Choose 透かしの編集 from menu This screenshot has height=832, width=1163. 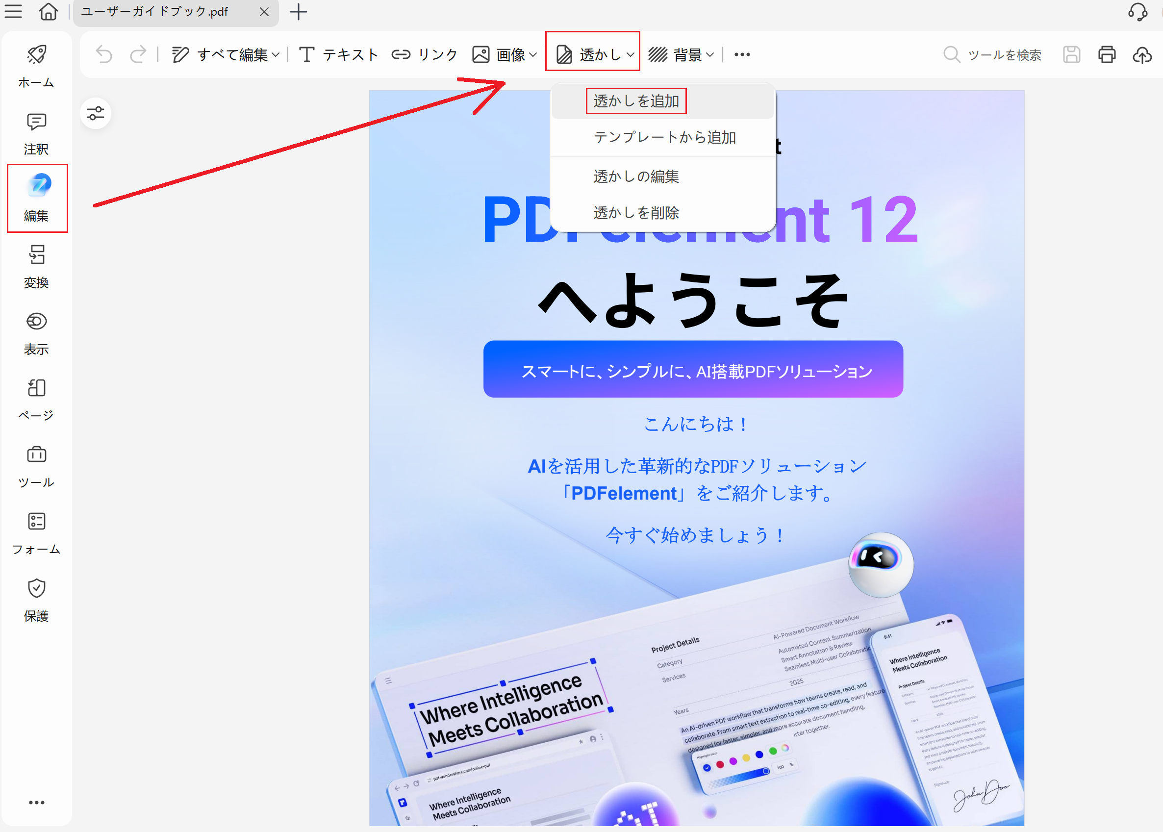click(x=662, y=176)
